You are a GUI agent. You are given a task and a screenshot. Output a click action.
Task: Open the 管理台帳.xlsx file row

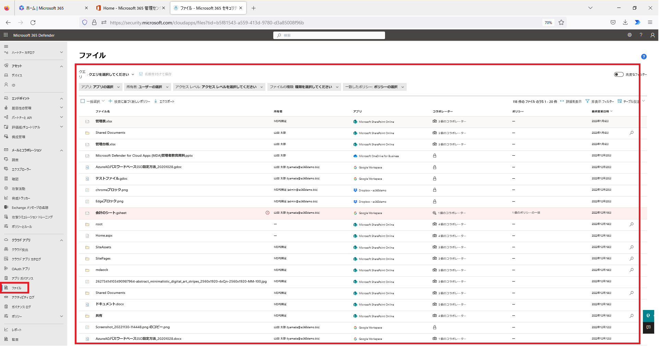point(106,144)
